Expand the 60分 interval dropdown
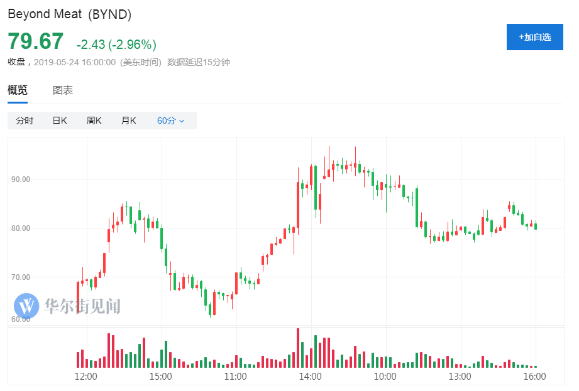The image size is (579, 391). [x=171, y=121]
